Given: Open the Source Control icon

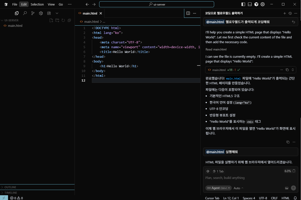Looking at the screenshot, I should coord(33,13).
